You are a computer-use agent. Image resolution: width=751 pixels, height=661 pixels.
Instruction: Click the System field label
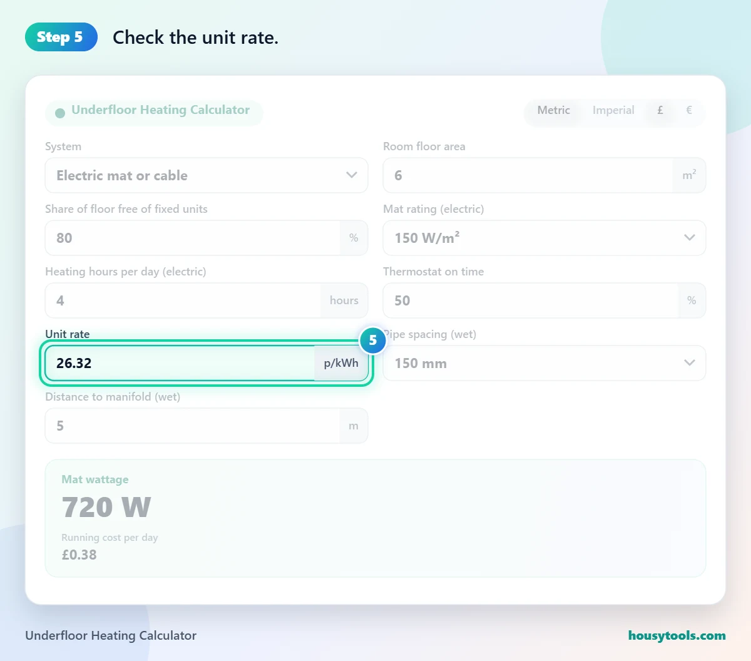[x=63, y=146]
